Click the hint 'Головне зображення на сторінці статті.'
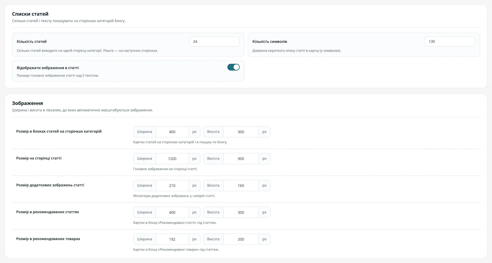 tap(165, 169)
